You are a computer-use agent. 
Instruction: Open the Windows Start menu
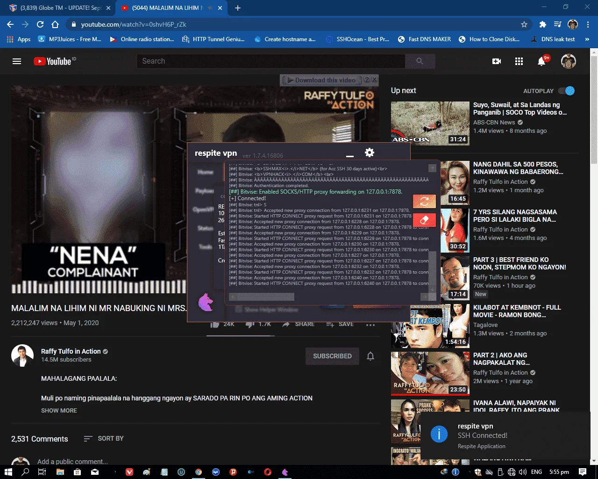(8, 472)
